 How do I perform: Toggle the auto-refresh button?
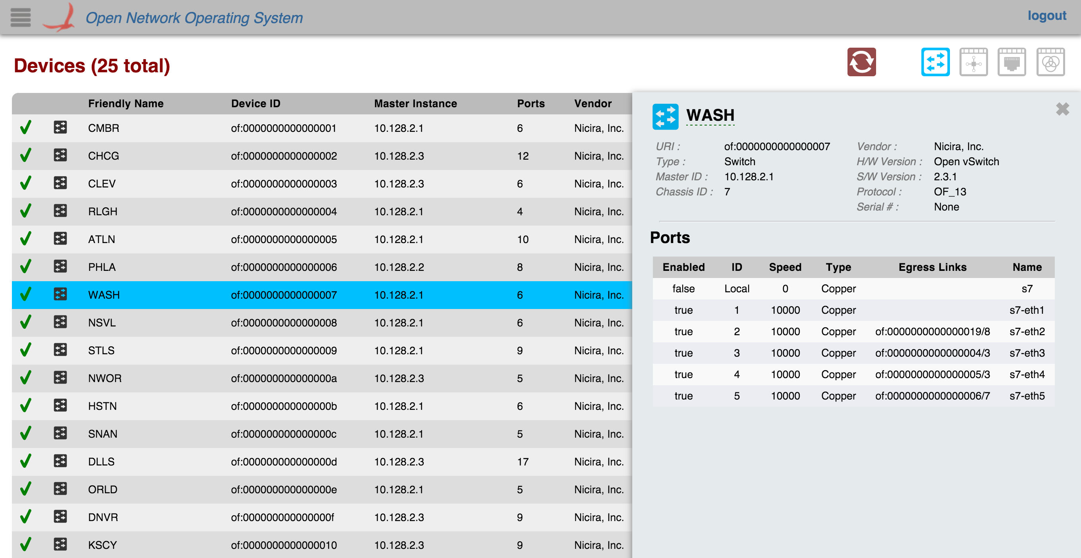[861, 62]
